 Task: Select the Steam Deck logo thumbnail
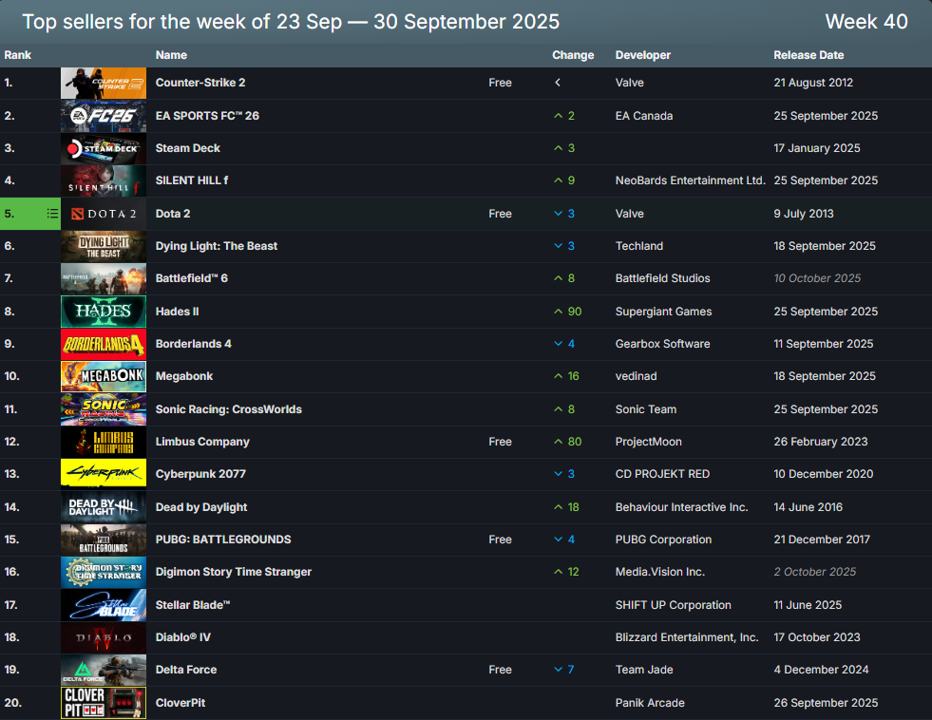(x=103, y=148)
